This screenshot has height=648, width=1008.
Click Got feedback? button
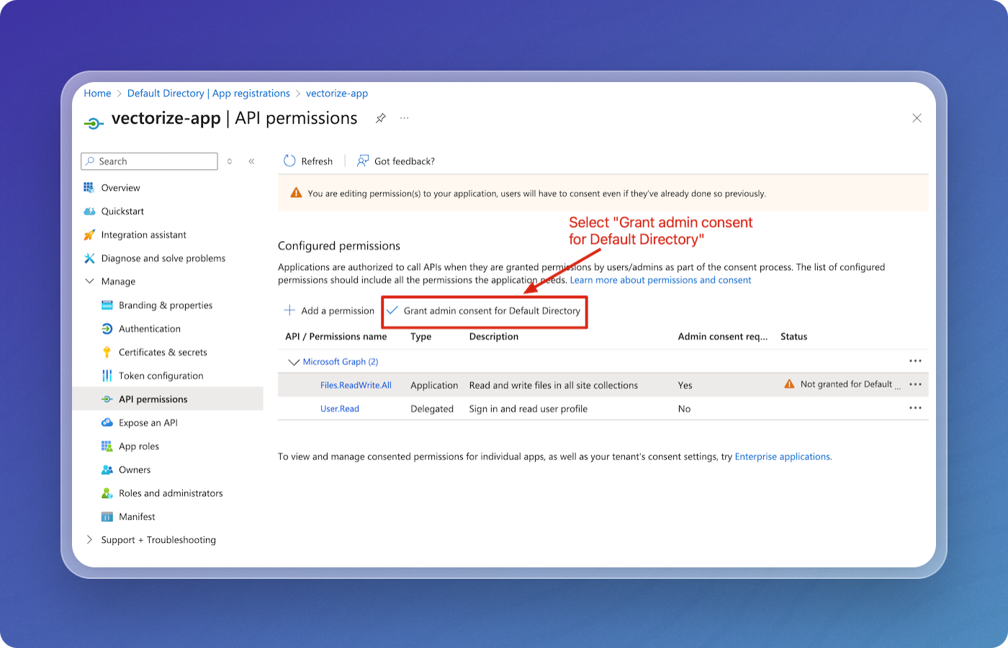coord(396,161)
